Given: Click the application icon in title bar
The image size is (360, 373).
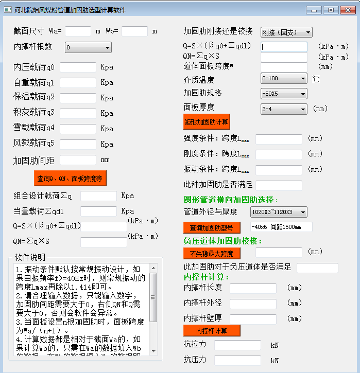Looking at the screenshot, I should tap(8, 10).
